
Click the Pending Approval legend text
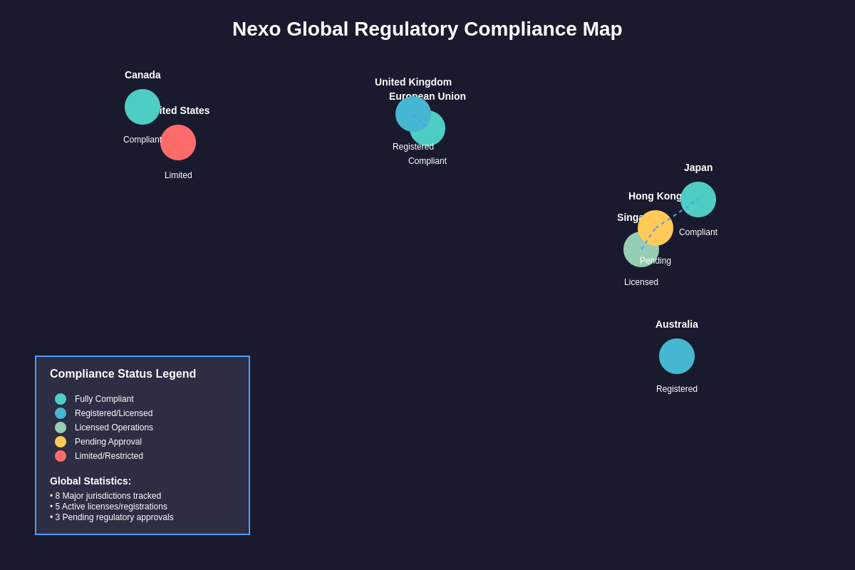[x=108, y=442]
